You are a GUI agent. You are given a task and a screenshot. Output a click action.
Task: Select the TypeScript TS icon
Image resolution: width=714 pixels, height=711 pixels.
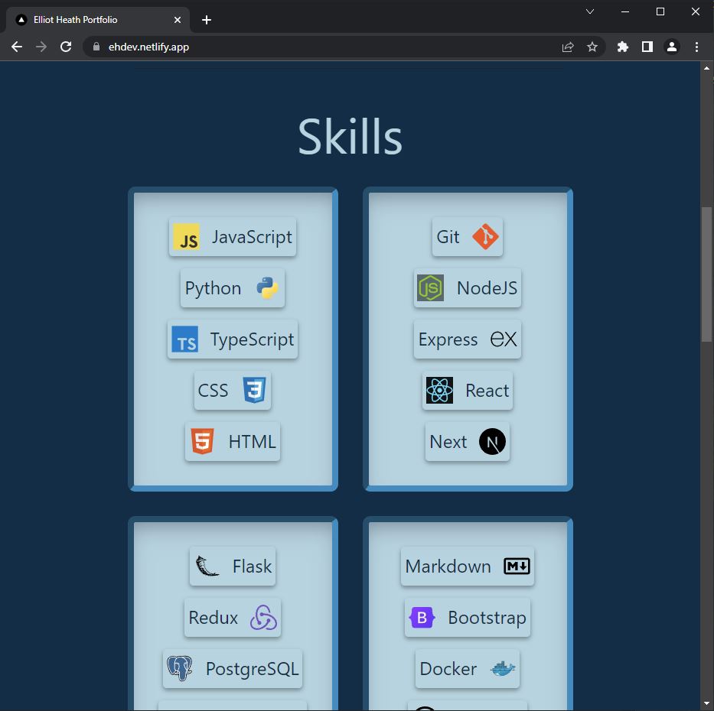[185, 340]
